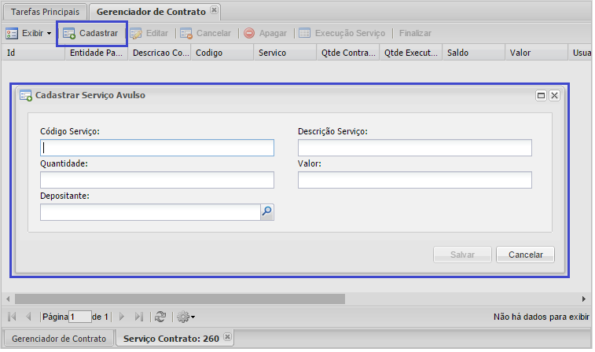
Task: Sort by Descricao Co... column header
Action: 160,53
